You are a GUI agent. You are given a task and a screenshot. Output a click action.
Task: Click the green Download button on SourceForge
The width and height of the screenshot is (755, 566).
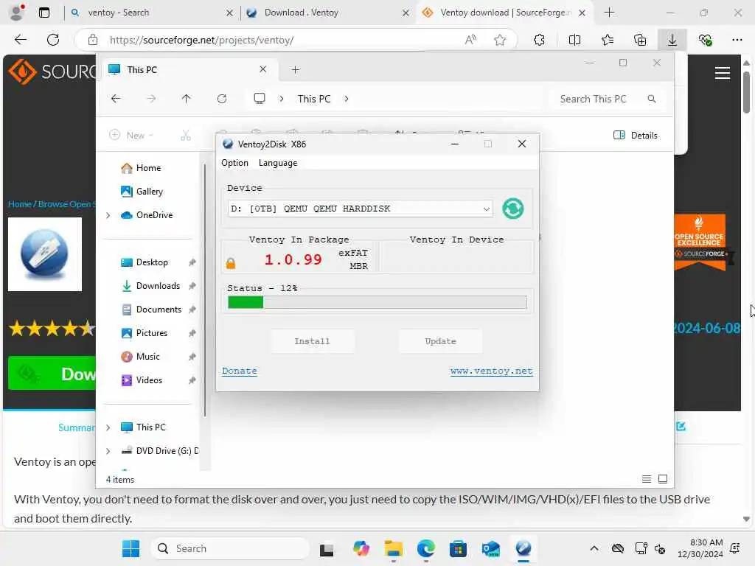tap(52, 374)
